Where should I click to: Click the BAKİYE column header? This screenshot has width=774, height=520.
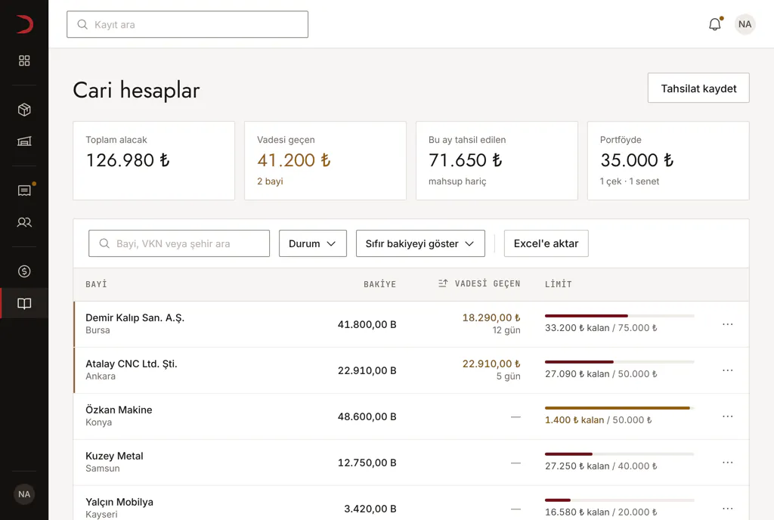pos(379,284)
